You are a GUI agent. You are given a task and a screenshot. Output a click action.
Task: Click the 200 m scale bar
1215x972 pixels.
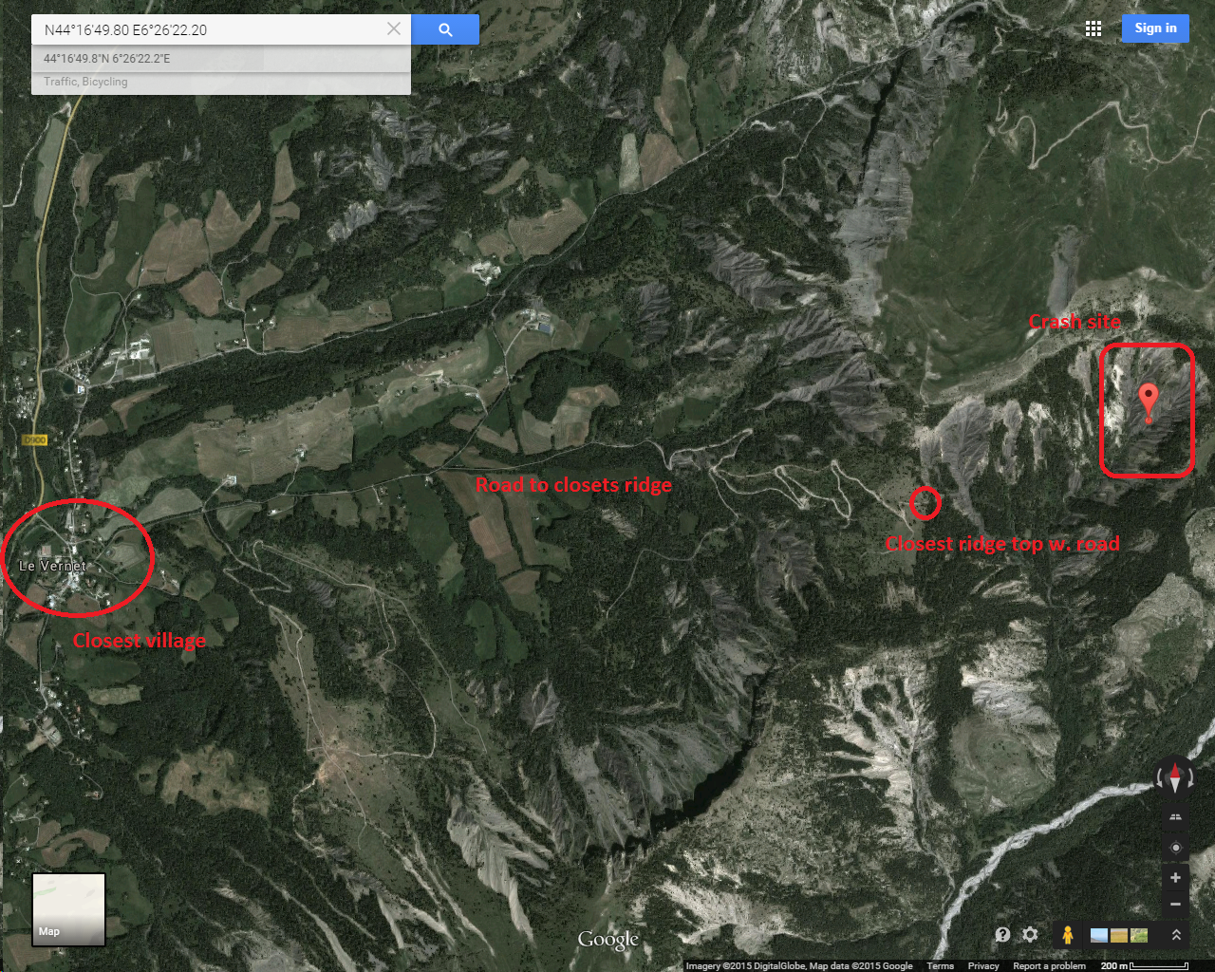pos(1144,965)
